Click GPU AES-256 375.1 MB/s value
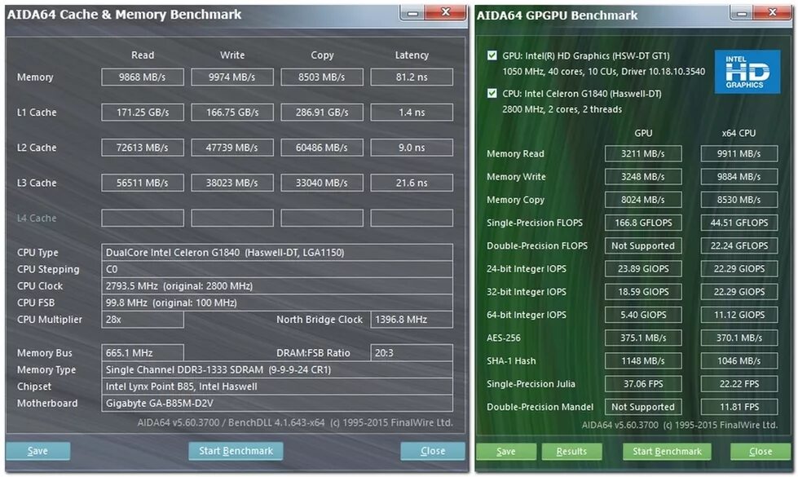The width and height of the screenshot is (798, 477). [x=643, y=338]
